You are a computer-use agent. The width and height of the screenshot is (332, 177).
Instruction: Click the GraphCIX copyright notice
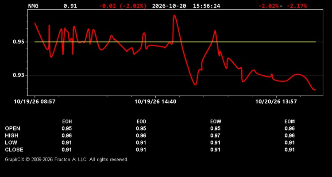66,159
